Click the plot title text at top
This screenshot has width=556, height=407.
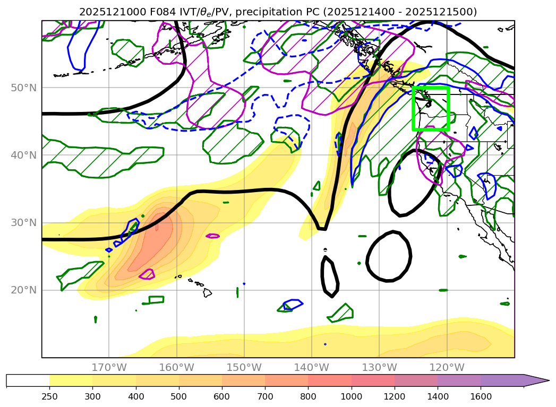[278, 12]
